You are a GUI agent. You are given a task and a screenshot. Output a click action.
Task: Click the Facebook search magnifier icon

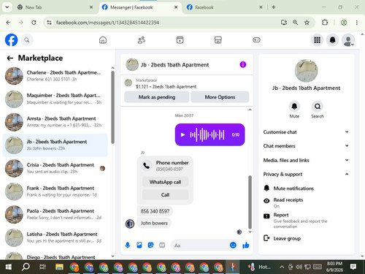[27, 40]
